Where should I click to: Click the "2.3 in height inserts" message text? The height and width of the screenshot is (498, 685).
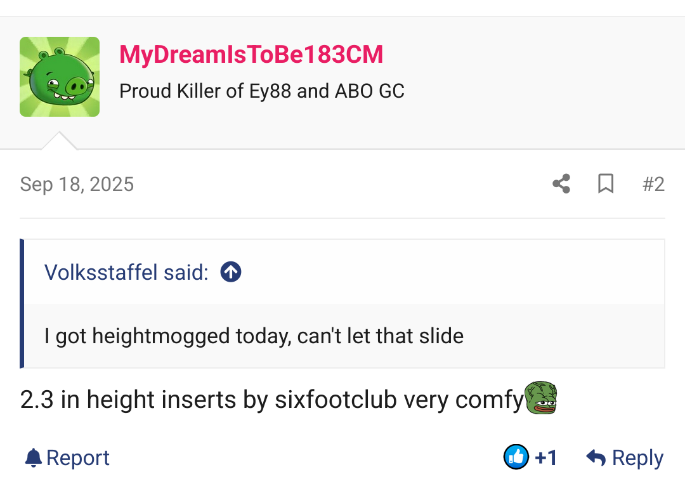click(x=146, y=400)
